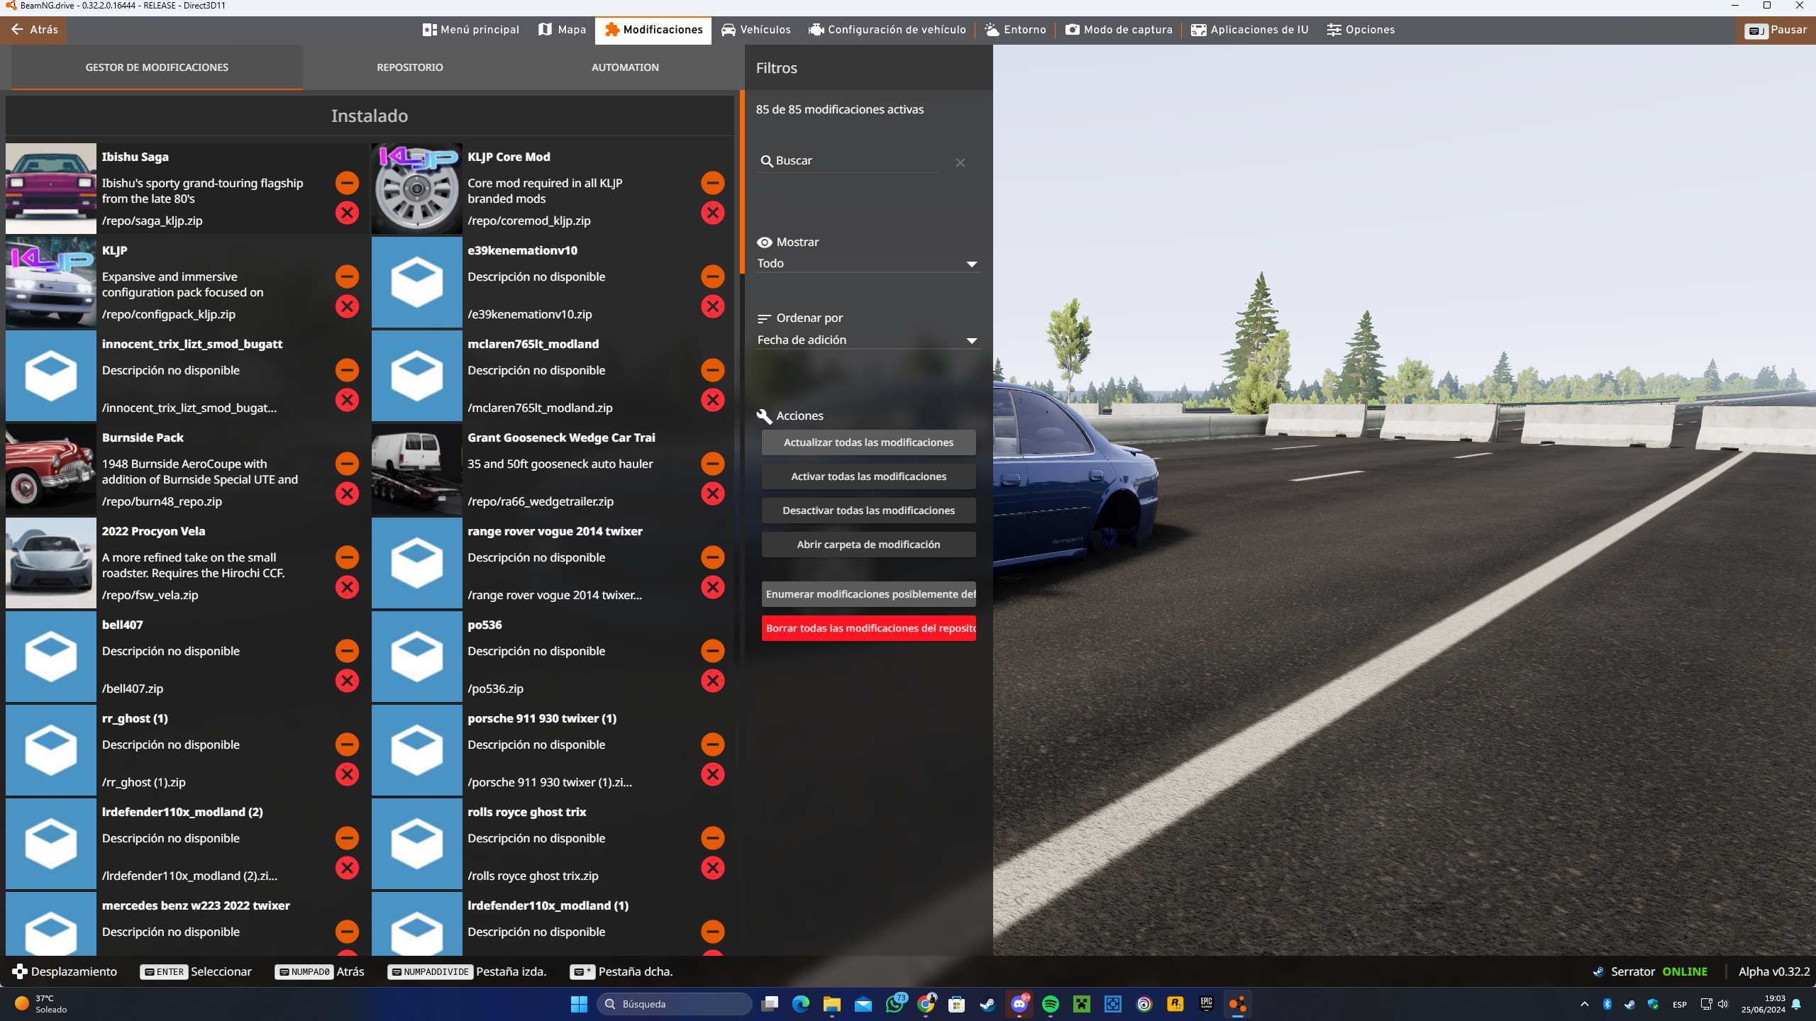Viewport: 1816px width, 1021px height.
Task: Toggle off the po536 mod
Action: [712, 651]
